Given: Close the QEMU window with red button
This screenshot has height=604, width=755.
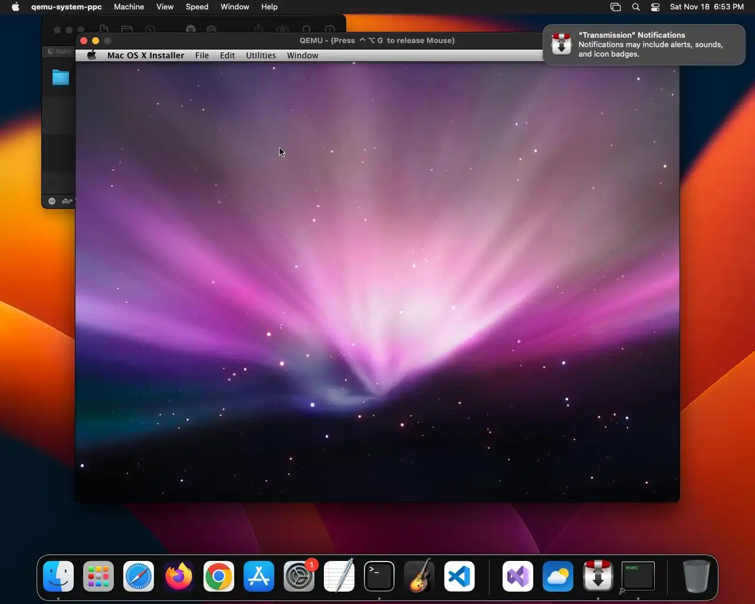Looking at the screenshot, I should pyautogui.click(x=84, y=41).
